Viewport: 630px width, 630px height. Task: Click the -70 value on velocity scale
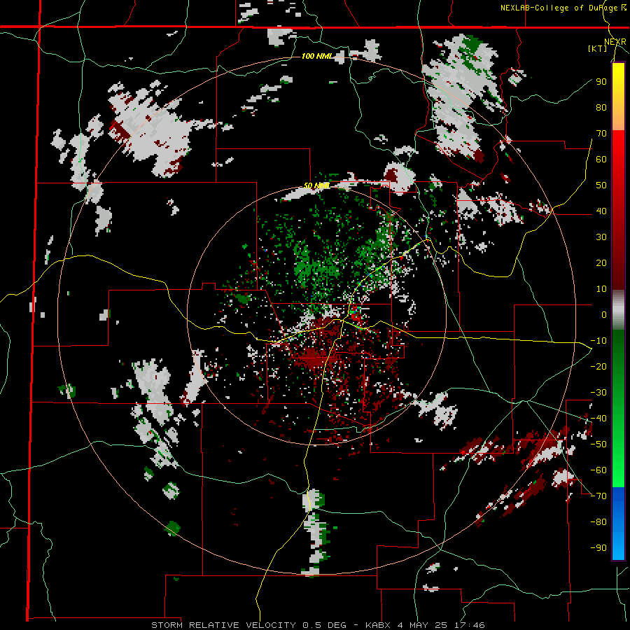[x=598, y=496]
